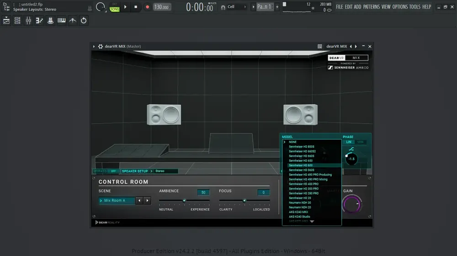Expand the headphone list down arrow
This screenshot has height=256, width=457.
(312, 222)
